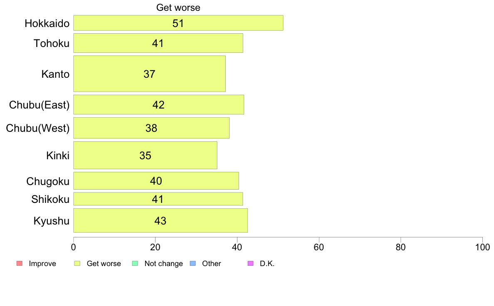
Task: Select the Hokkaido bar showing 51
Action: [x=178, y=23]
